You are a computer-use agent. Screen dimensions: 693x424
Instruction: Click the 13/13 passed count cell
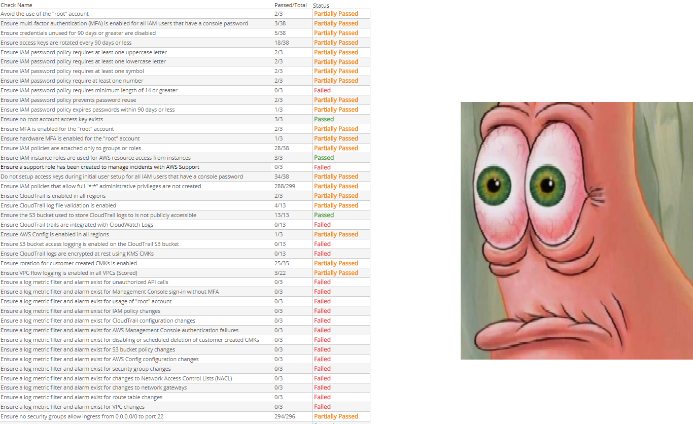[x=282, y=215]
